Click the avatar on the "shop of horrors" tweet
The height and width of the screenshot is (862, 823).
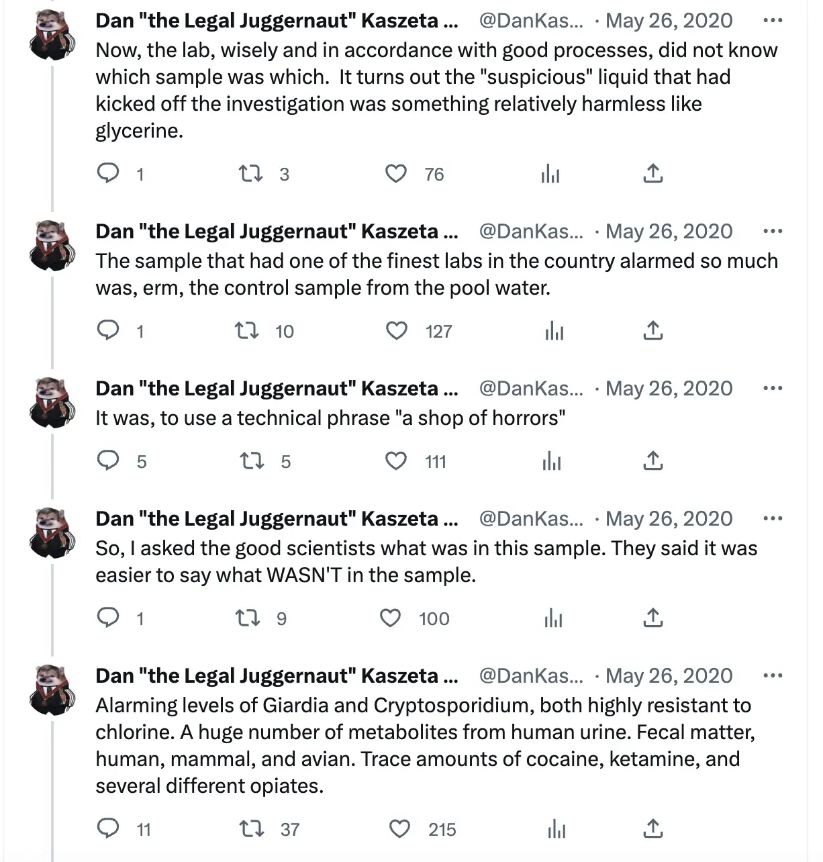tap(52, 403)
